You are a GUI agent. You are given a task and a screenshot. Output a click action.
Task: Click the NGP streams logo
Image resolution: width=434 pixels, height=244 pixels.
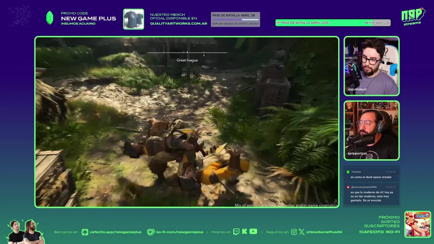(x=413, y=16)
